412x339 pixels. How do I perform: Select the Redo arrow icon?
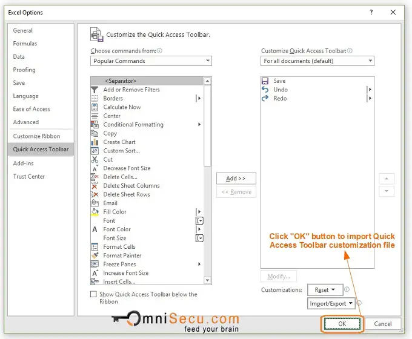[265, 98]
